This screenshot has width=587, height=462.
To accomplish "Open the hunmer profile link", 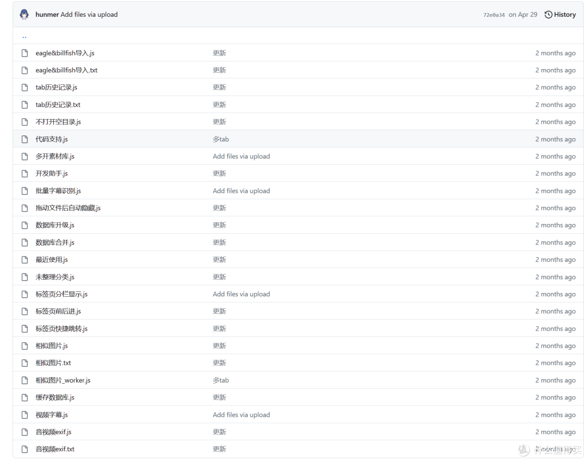I will pyautogui.click(x=47, y=15).
